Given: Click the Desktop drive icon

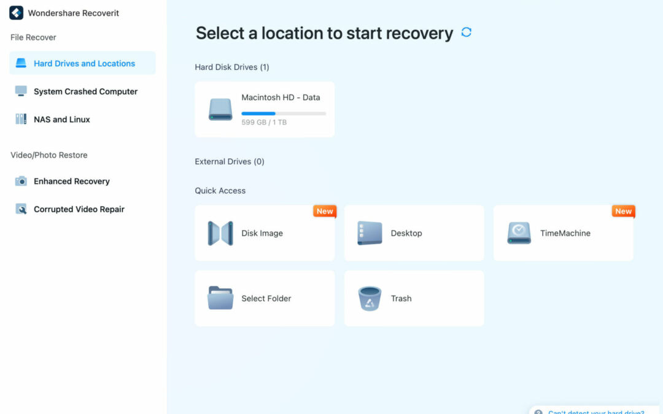Looking at the screenshot, I should click(370, 233).
